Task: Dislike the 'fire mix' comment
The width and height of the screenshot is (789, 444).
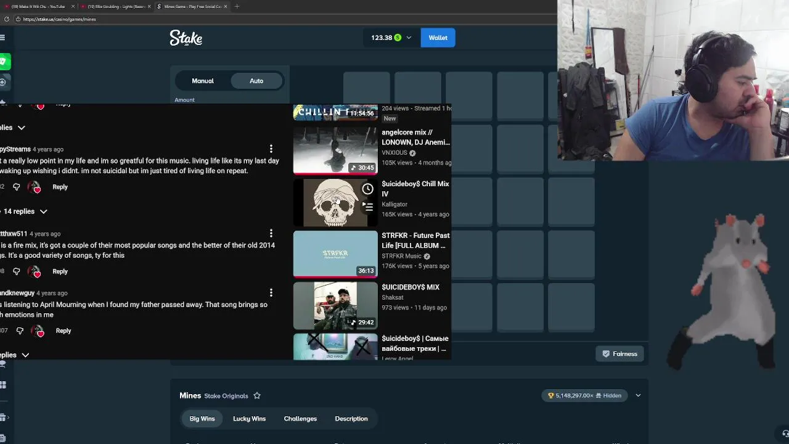Action: coord(17,271)
